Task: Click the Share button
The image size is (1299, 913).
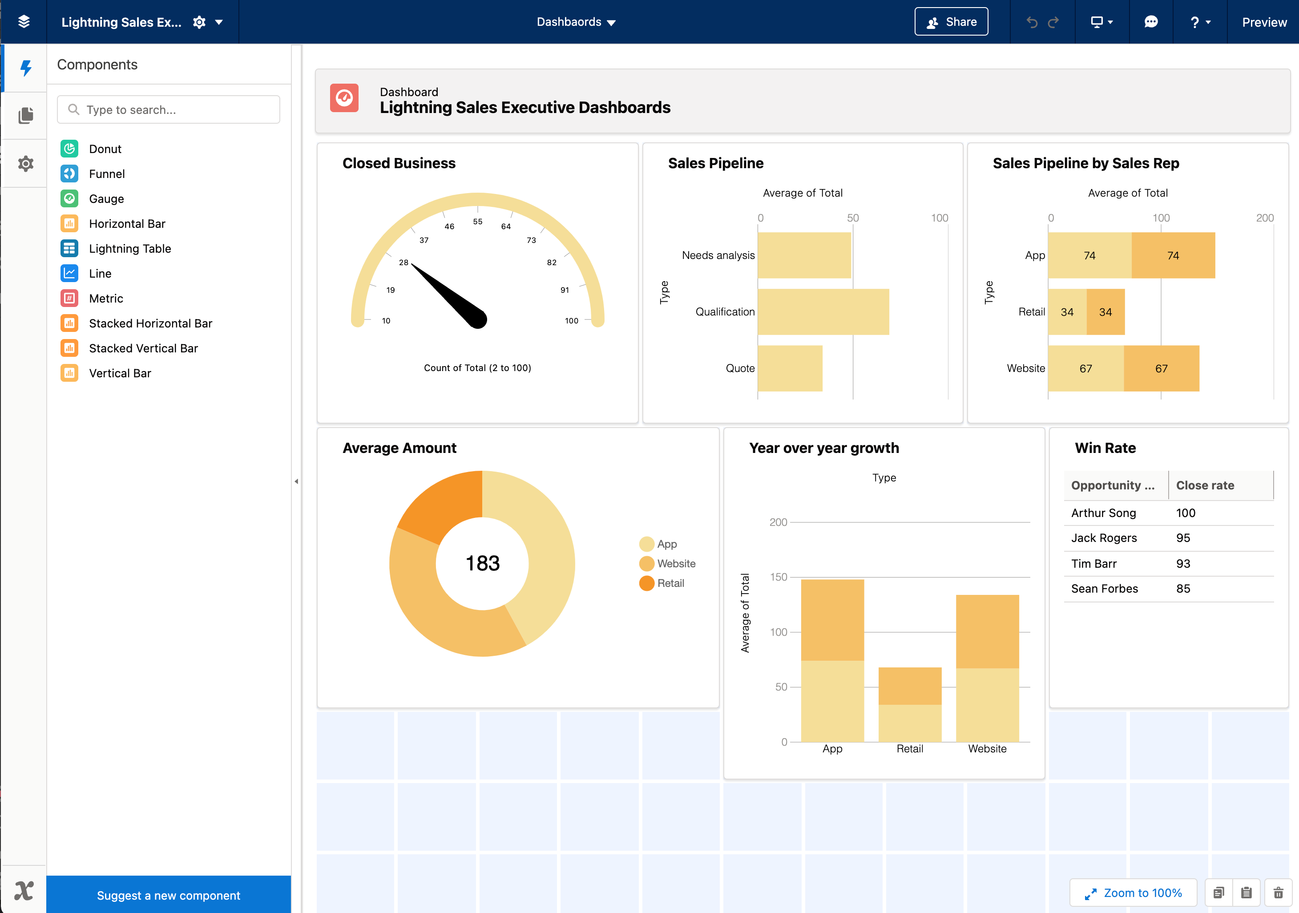Action: click(951, 21)
